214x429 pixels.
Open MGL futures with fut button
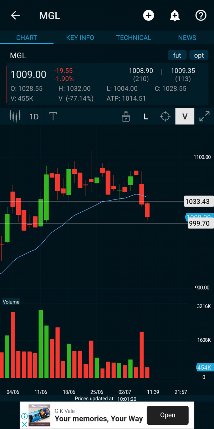pyautogui.click(x=177, y=55)
